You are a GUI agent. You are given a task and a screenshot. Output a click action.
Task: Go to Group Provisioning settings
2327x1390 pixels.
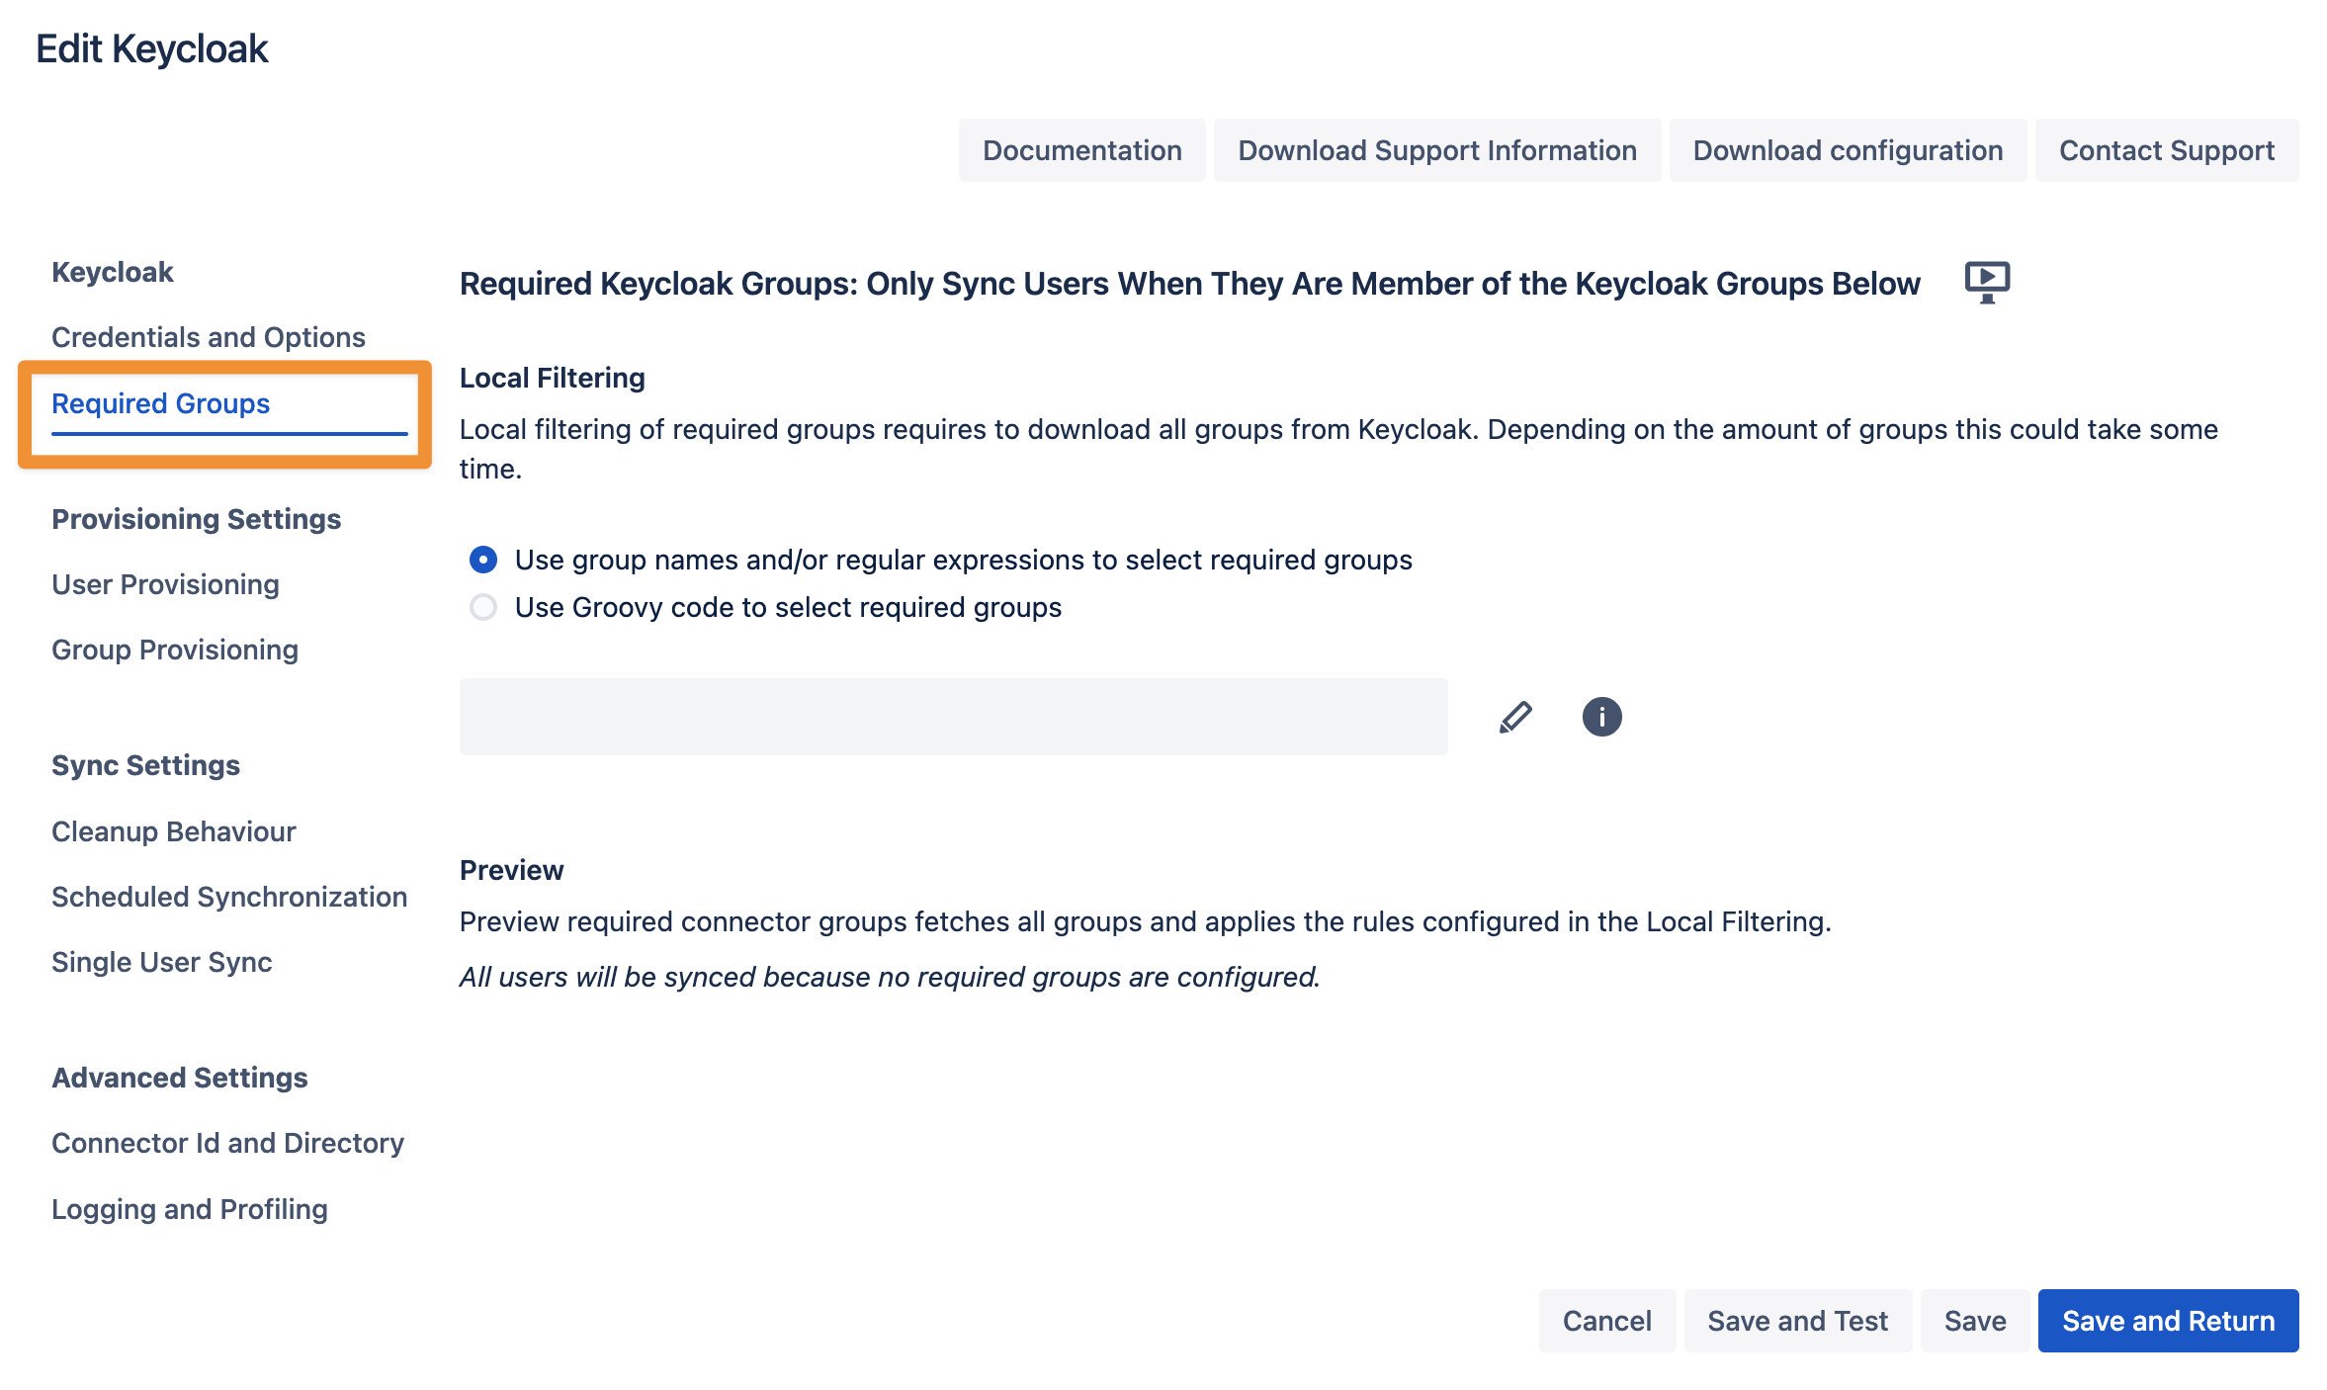(175, 650)
